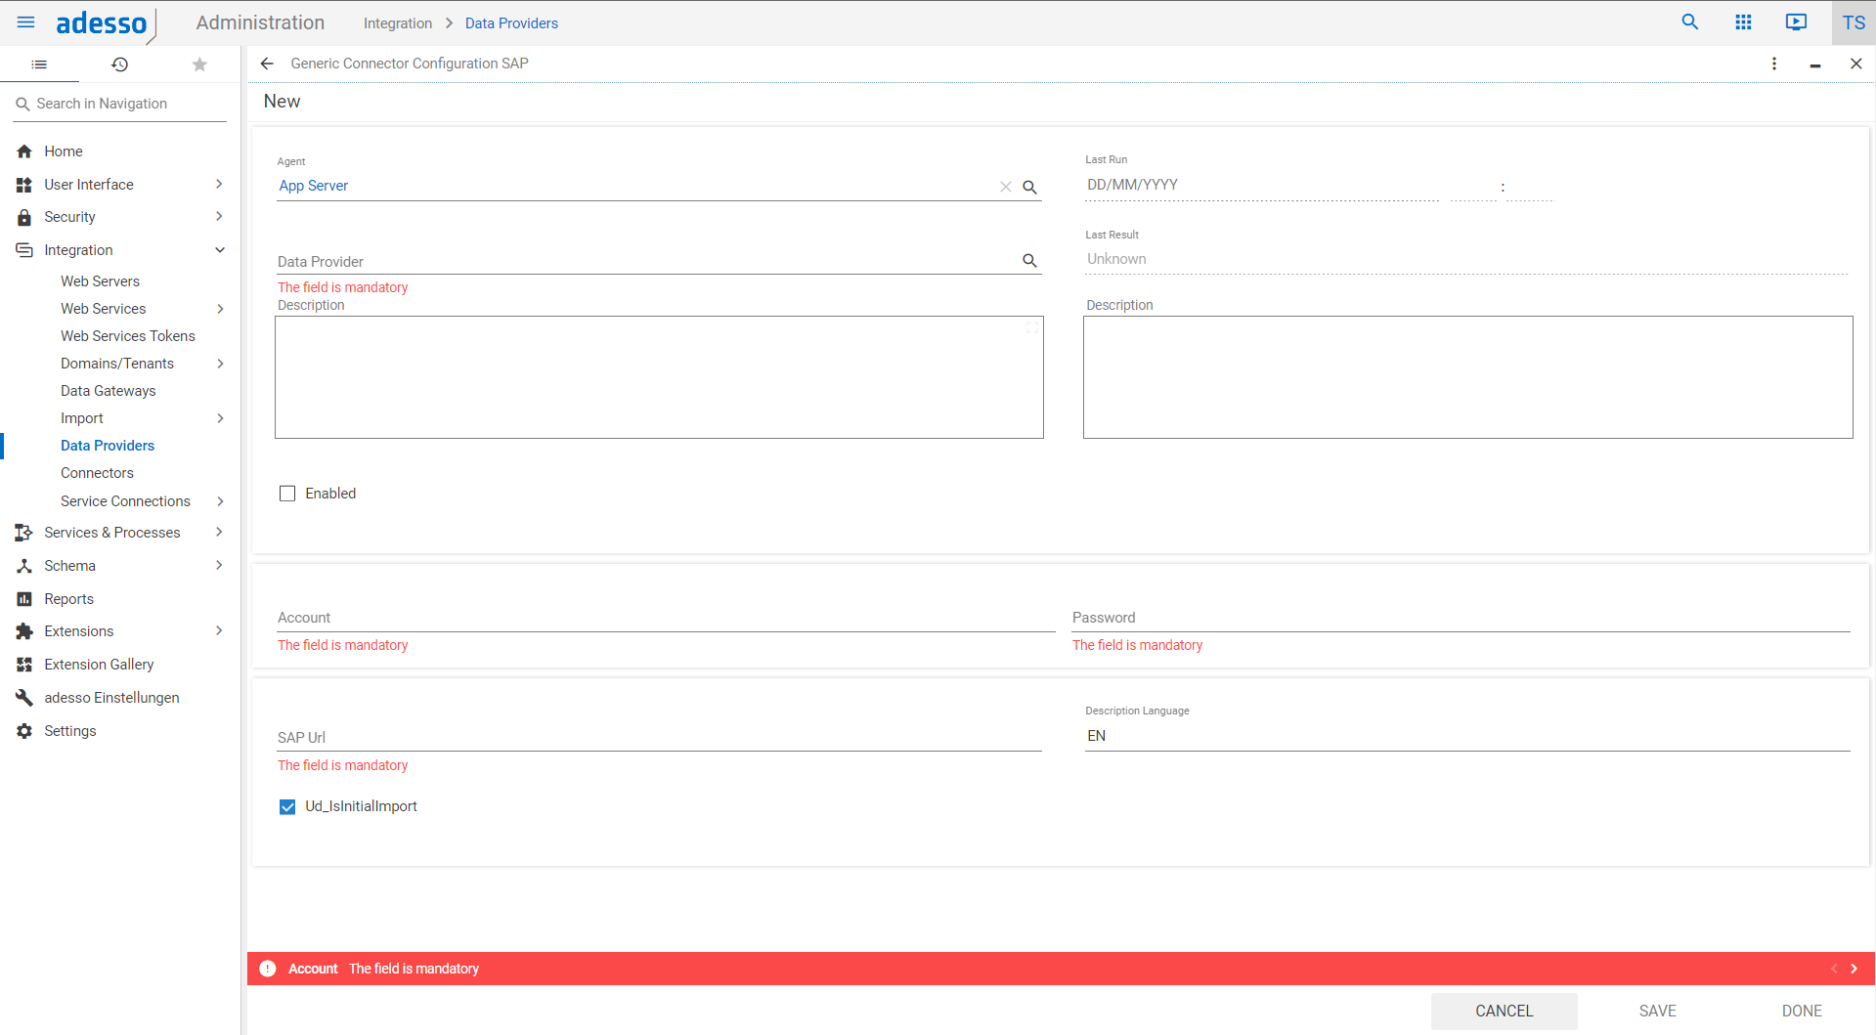Open the apps grid launcher
Image resolution: width=1876 pixels, height=1035 pixels.
[x=1743, y=22]
